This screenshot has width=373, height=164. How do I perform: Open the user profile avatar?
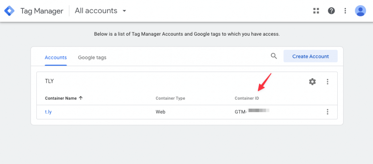click(360, 11)
